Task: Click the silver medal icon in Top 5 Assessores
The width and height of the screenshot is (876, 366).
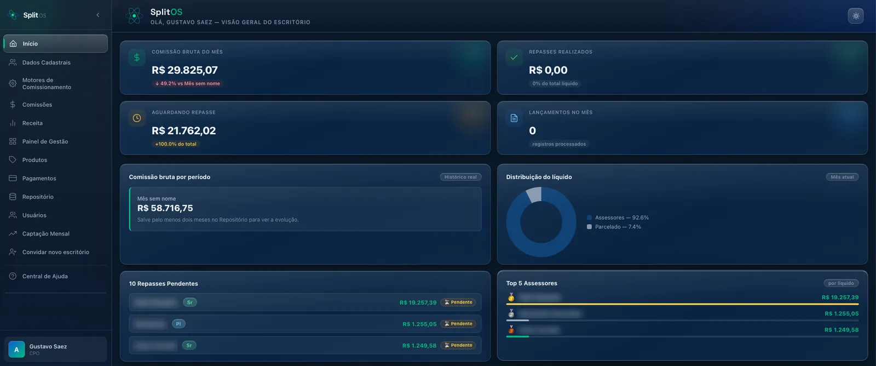Action: click(511, 313)
